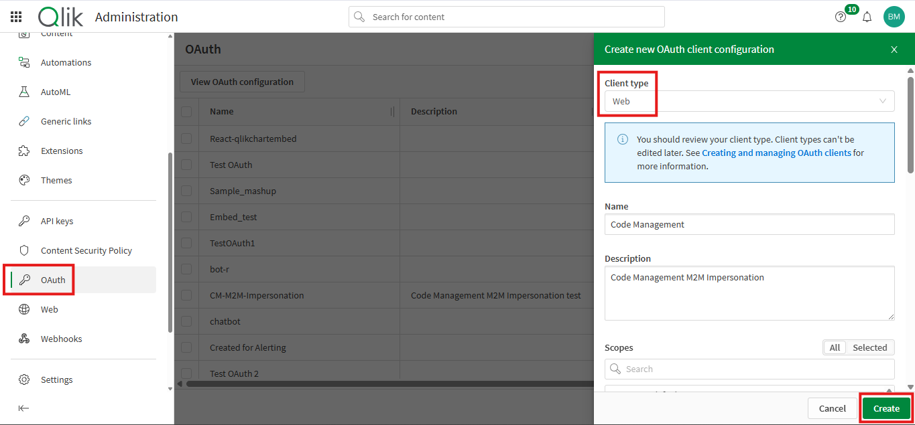The image size is (915, 425).
Task: Click the table horizontal scrollbar
Action: [389, 384]
